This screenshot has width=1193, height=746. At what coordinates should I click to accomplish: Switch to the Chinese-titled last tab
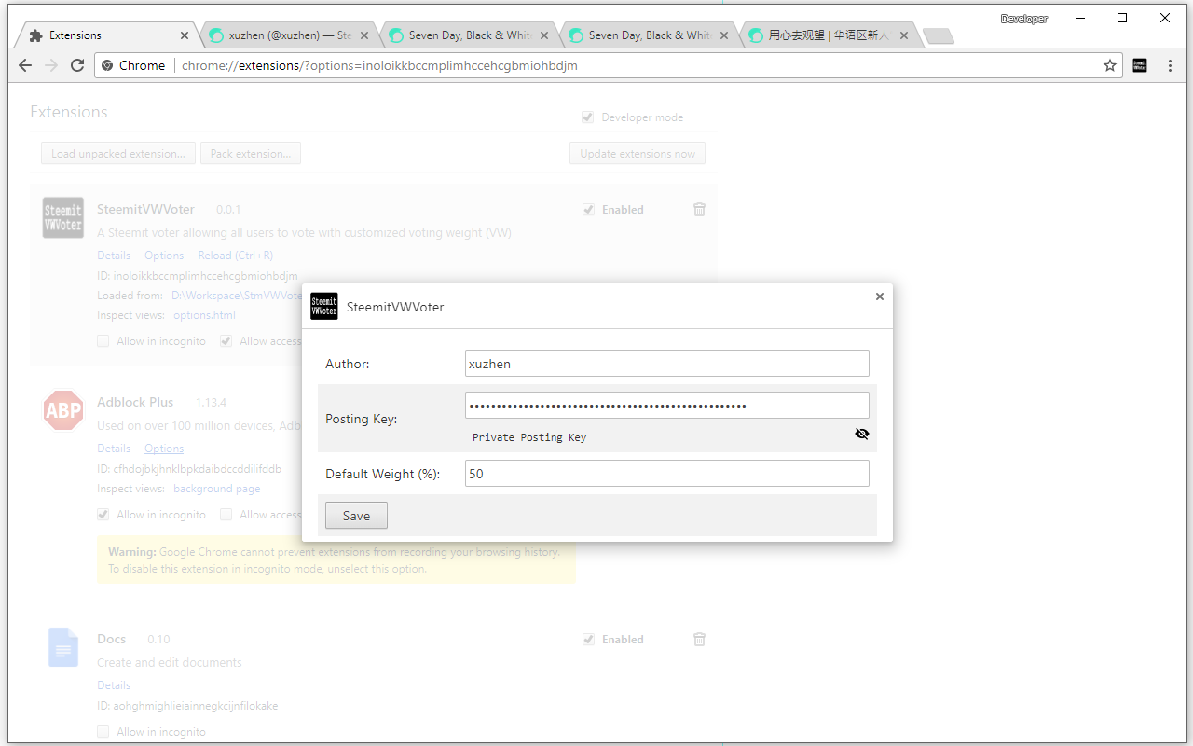tap(830, 35)
